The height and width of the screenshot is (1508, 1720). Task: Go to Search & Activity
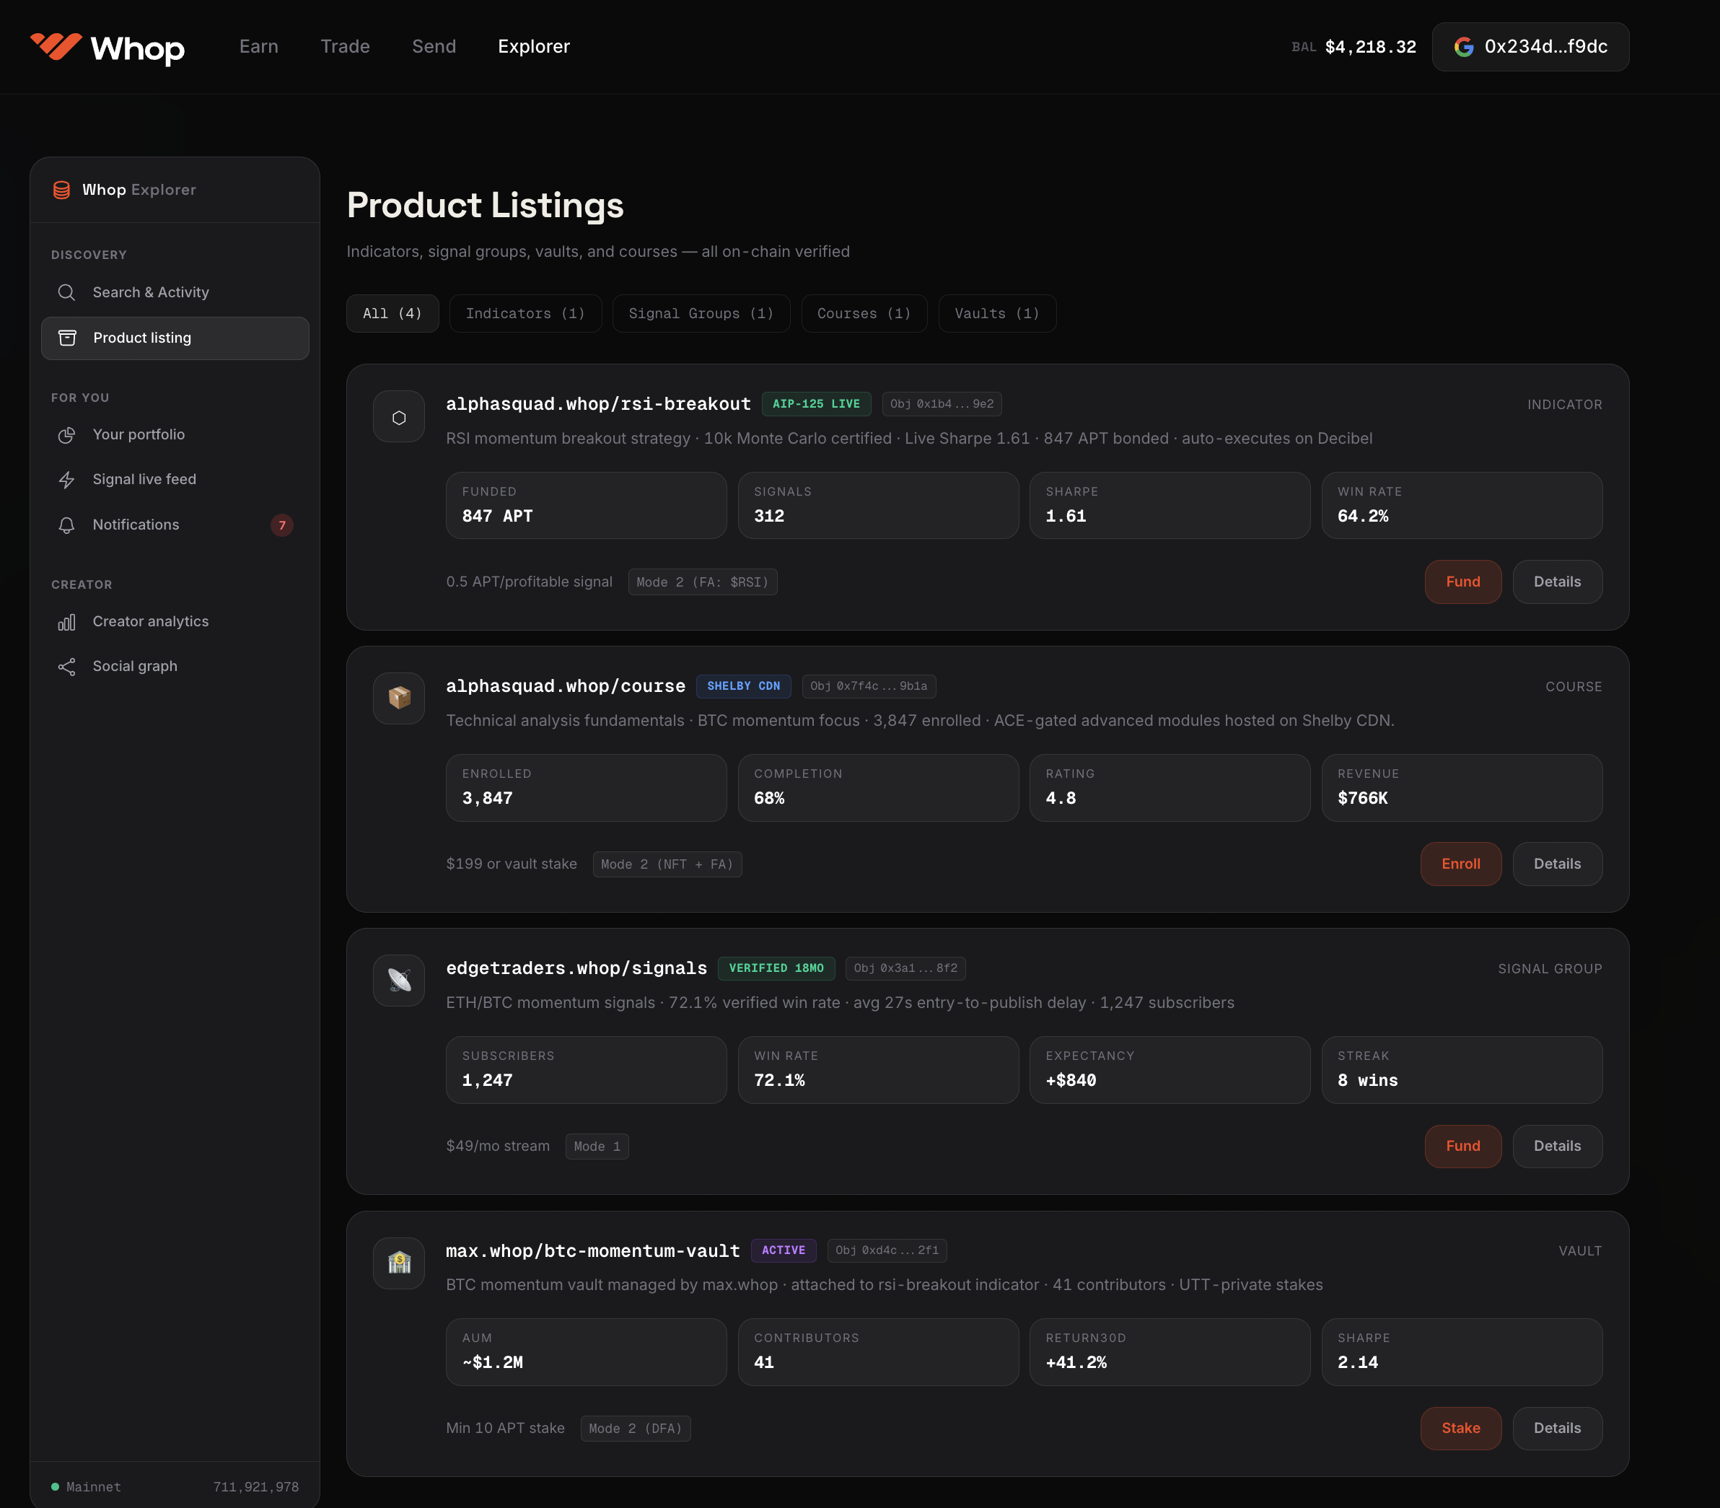[x=175, y=292]
